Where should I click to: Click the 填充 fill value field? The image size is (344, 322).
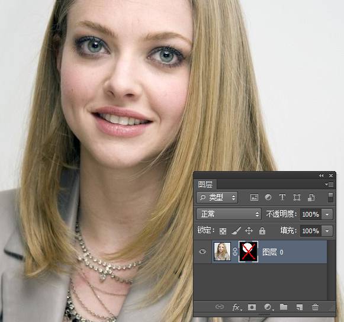pyautogui.click(x=311, y=231)
